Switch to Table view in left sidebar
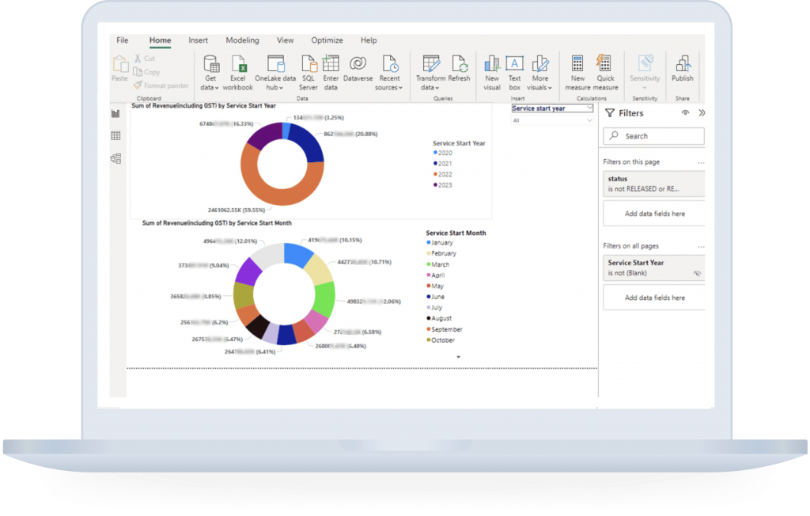810x516 pixels. (x=115, y=136)
